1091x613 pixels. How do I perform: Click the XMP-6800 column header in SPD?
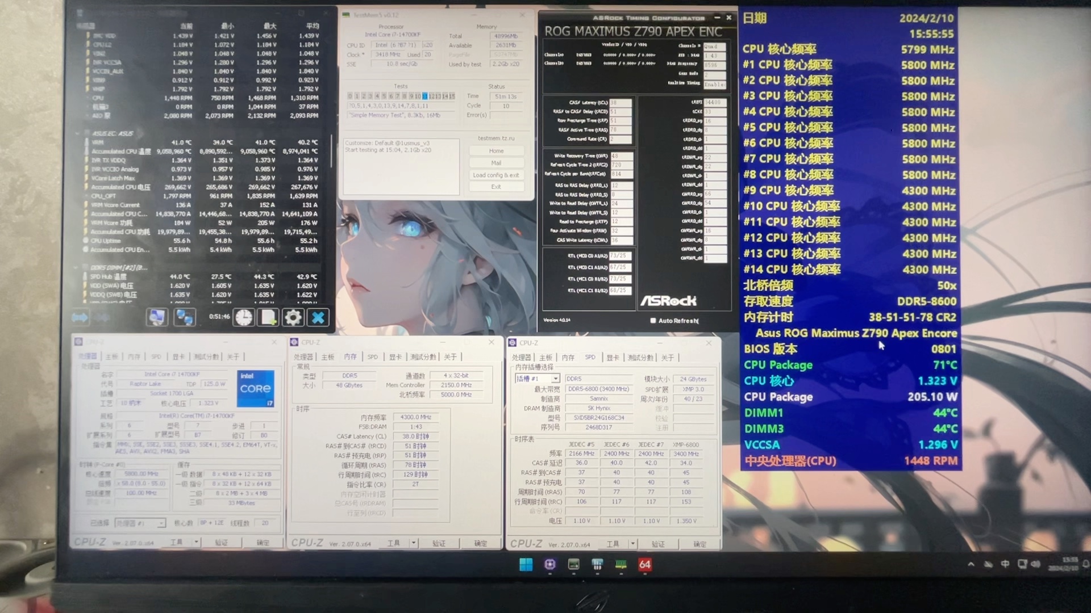686,444
